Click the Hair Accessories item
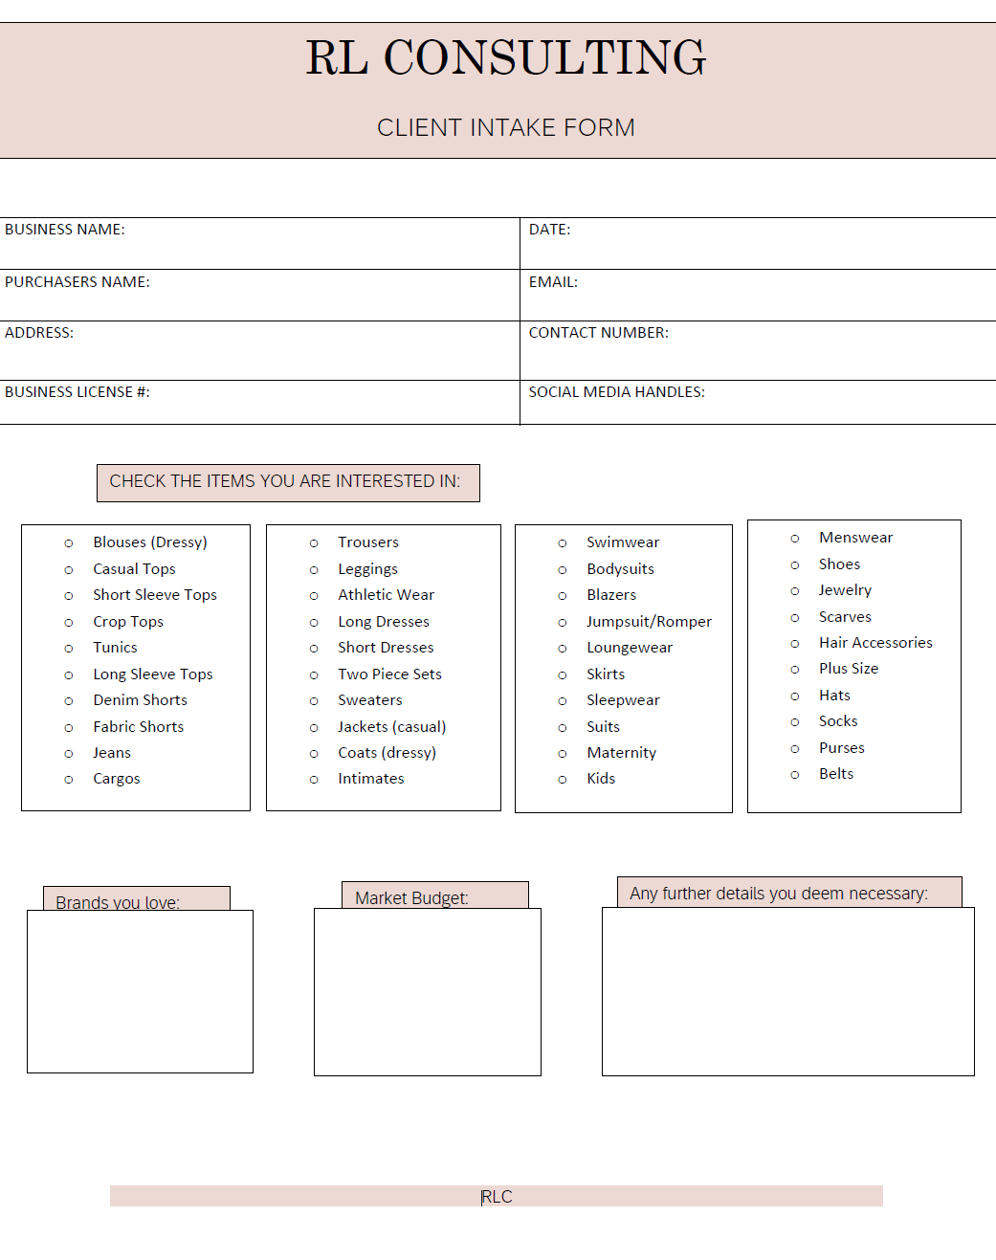 tap(875, 643)
